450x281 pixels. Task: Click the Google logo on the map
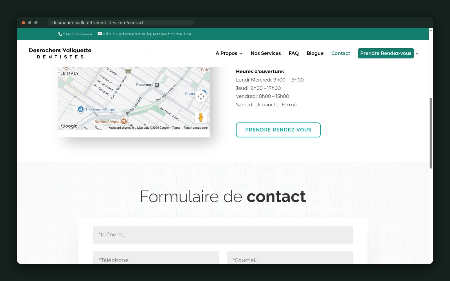pyautogui.click(x=69, y=126)
